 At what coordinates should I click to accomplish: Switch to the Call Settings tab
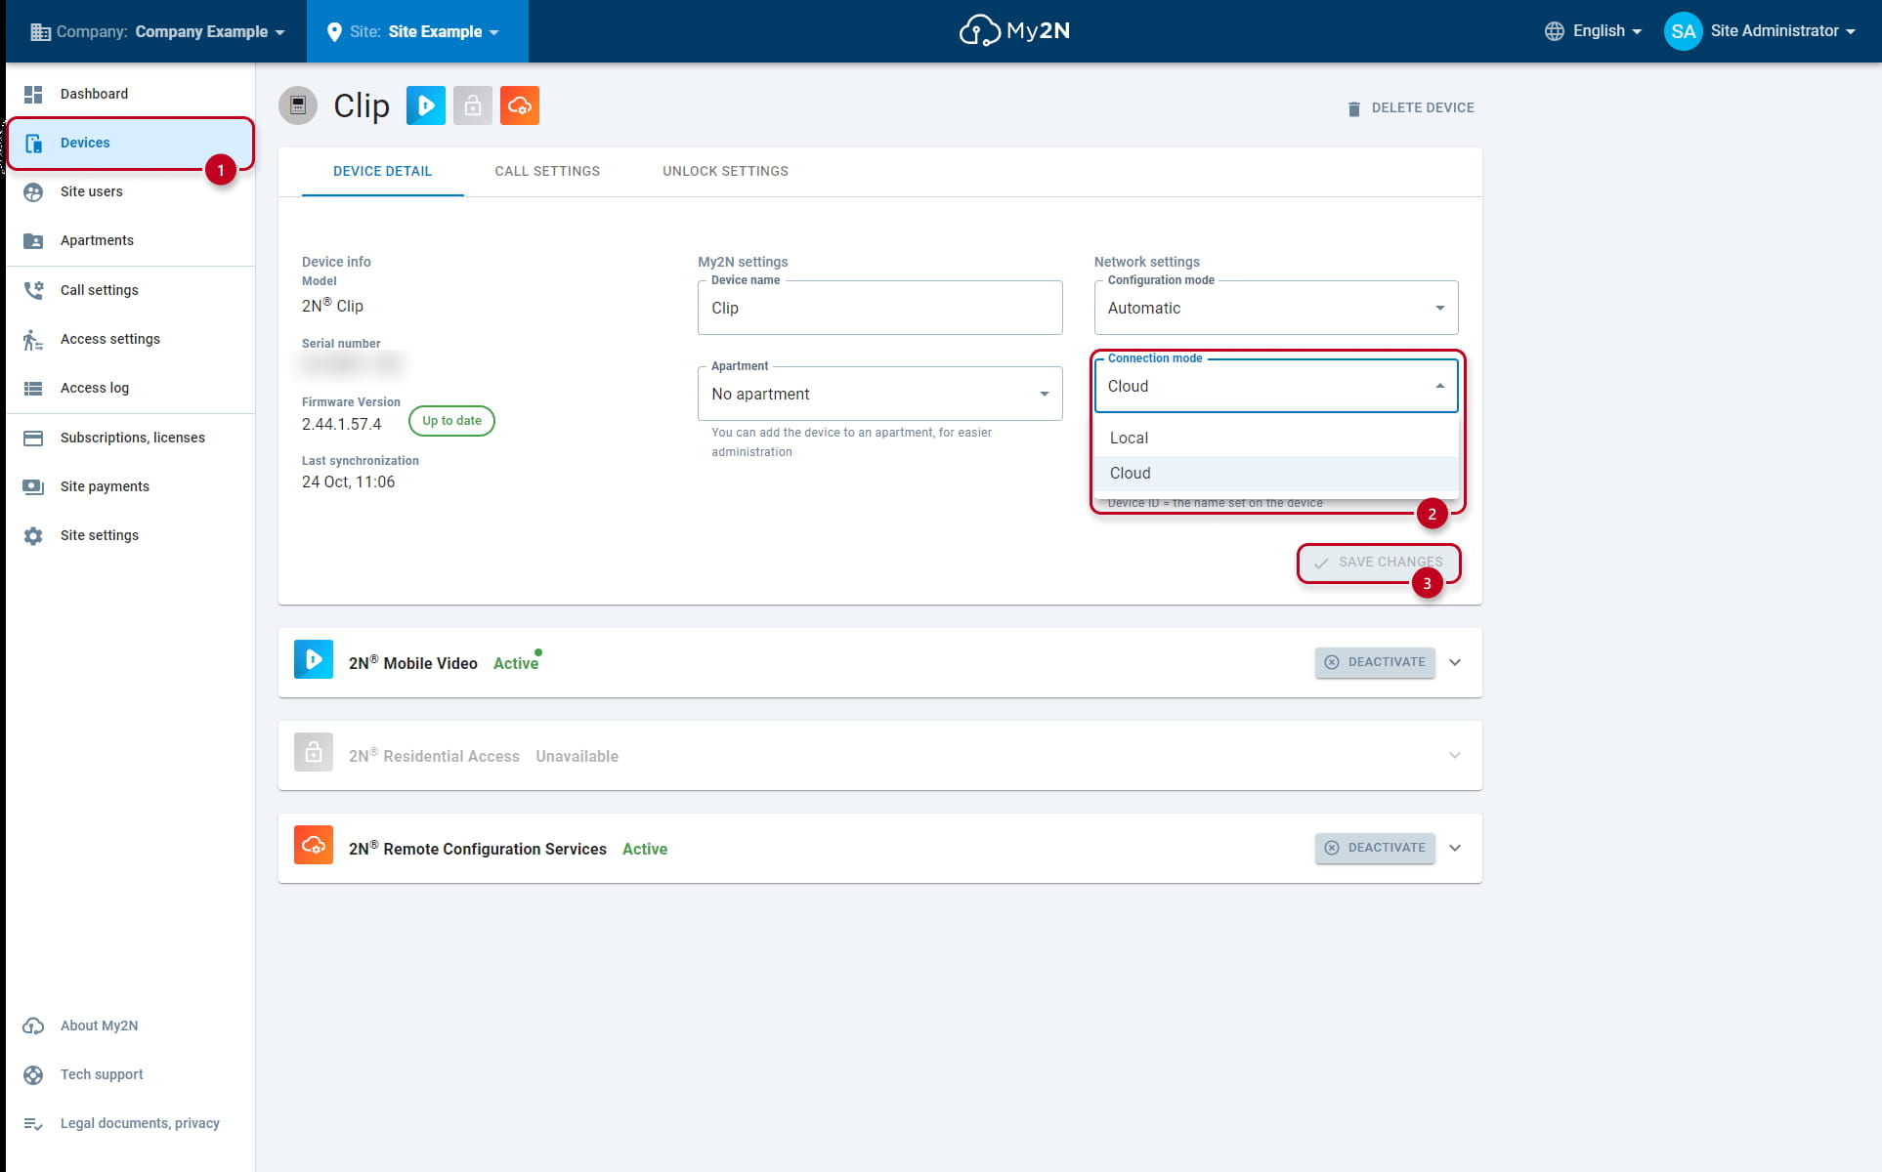pyautogui.click(x=547, y=172)
